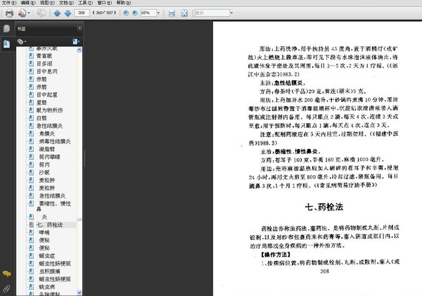Screen dimensions: 422x296
Task: Click the bookmark list scrollbar thumb
Action: click(x=79, y=219)
